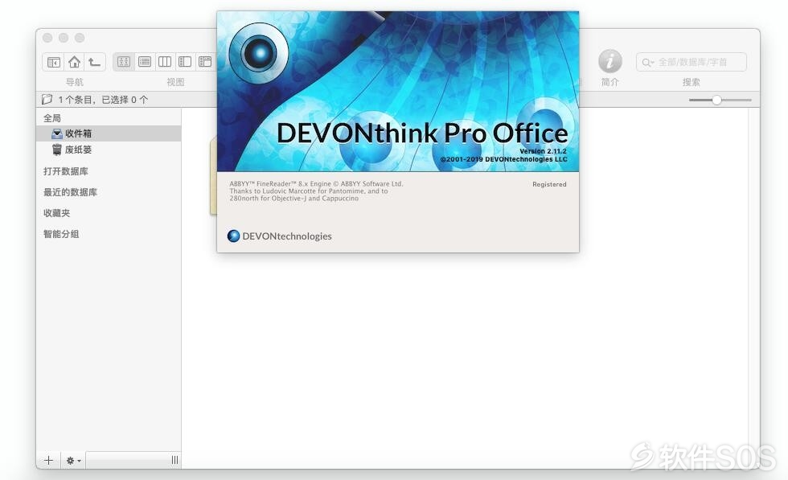
Task: Switch to three-pane view
Action: (205, 62)
